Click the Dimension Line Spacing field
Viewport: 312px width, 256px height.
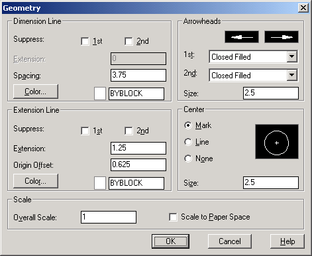tap(138, 75)
